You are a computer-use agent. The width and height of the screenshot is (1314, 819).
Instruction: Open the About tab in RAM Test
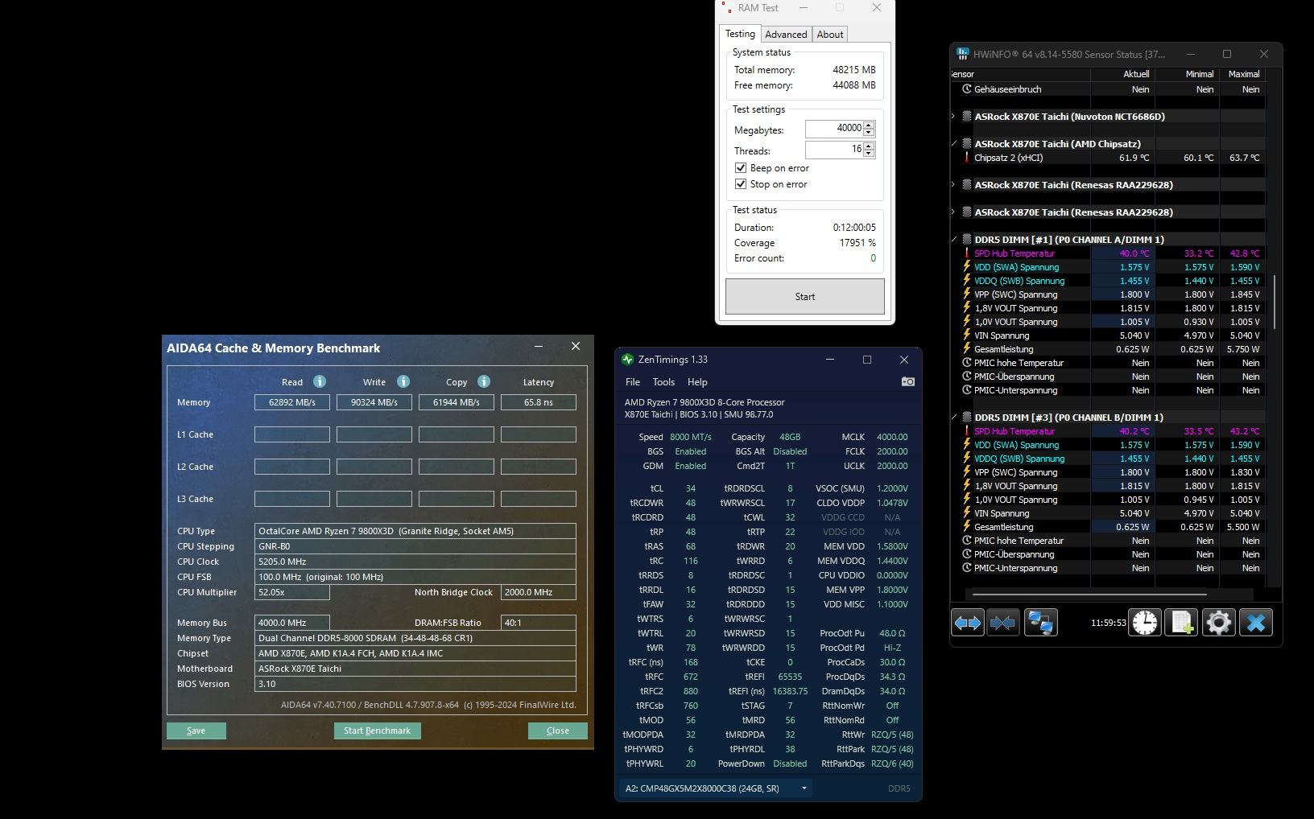[830, 35]
